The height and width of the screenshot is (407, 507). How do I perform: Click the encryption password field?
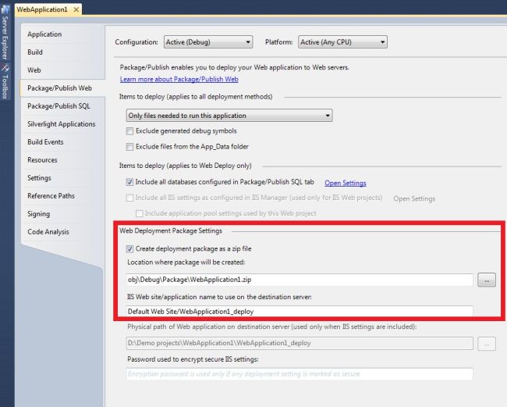(300, 374)
